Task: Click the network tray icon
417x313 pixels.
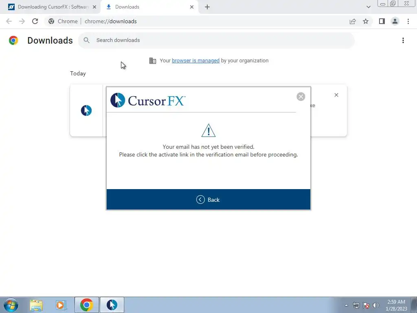Action: pos(356,305)
